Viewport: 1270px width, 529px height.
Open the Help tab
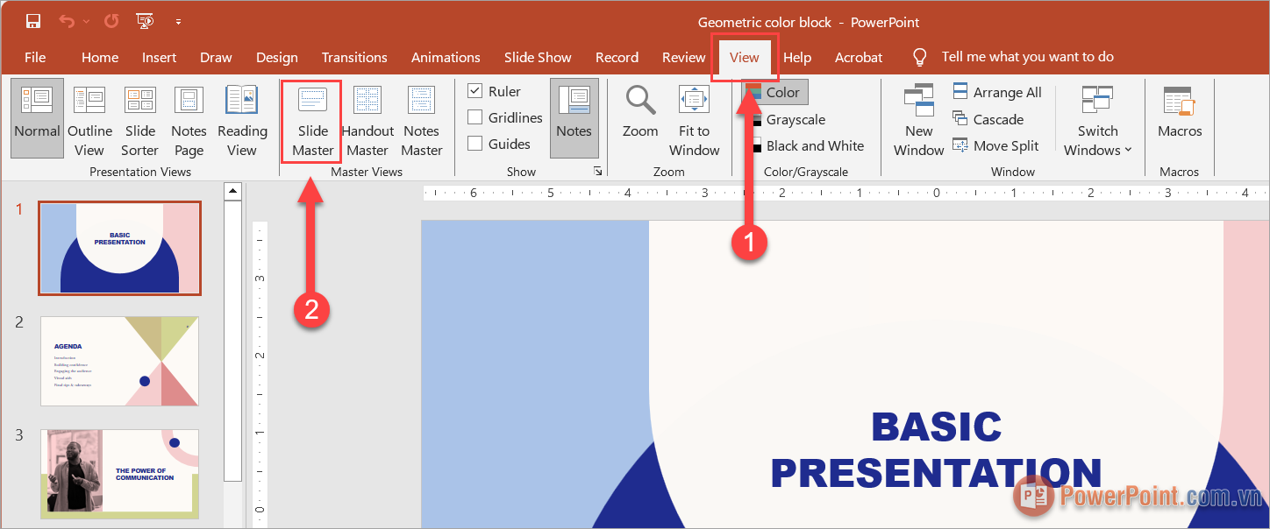click(797, 58)
